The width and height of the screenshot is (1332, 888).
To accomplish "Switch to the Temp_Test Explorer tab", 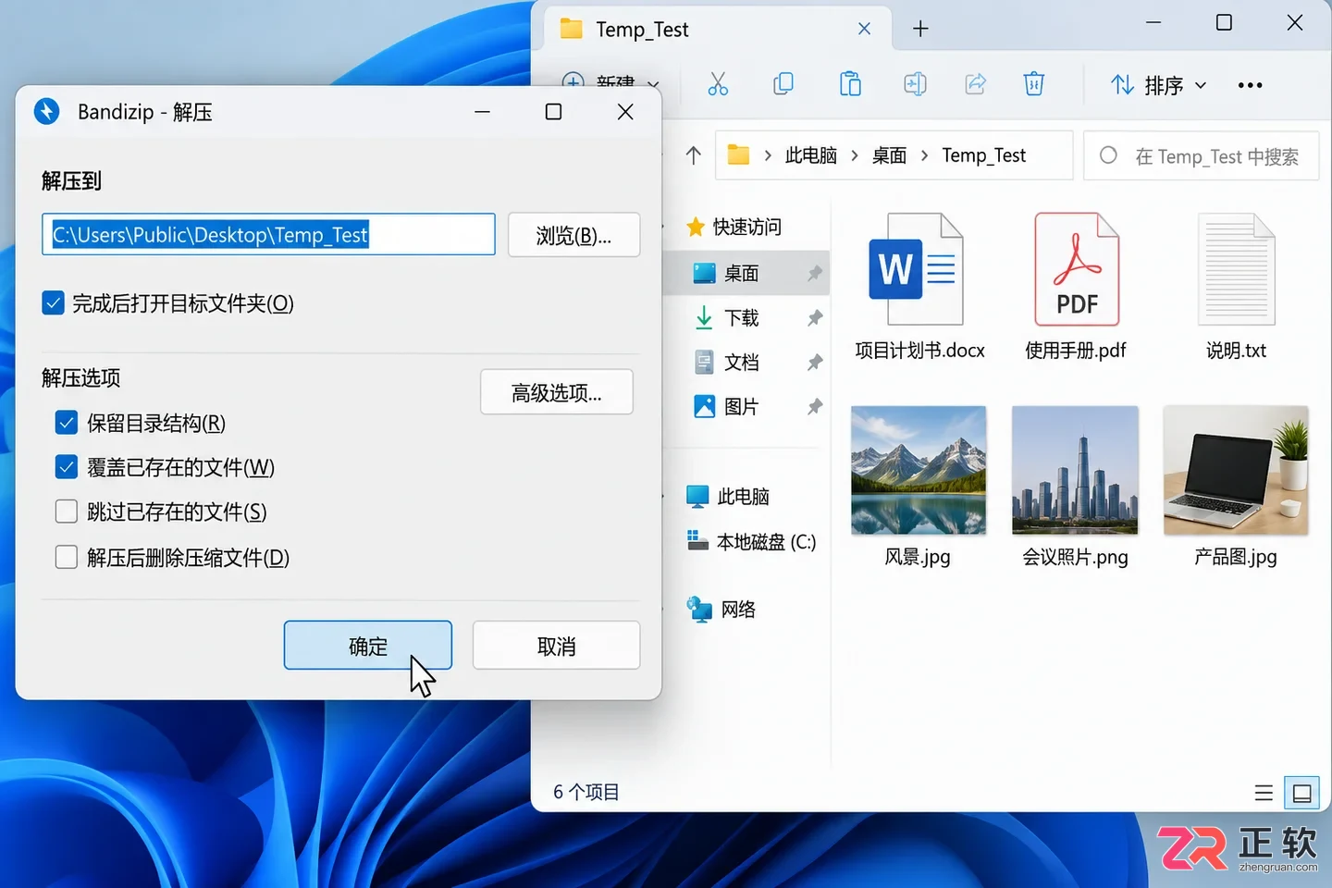I will click(x=716, y=30).
